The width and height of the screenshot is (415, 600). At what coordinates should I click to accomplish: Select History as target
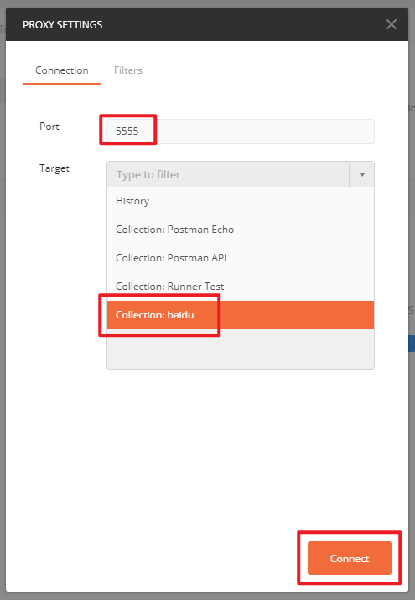[241, 201]
